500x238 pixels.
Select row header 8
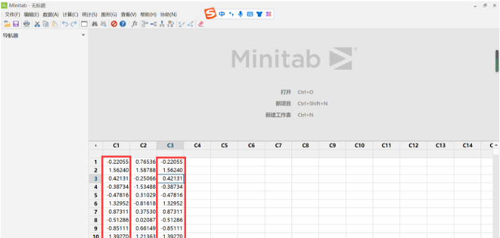pyautogui.click(x=96, y=220)
